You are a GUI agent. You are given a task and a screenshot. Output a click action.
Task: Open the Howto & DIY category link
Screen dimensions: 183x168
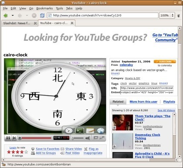click(132, 78)
